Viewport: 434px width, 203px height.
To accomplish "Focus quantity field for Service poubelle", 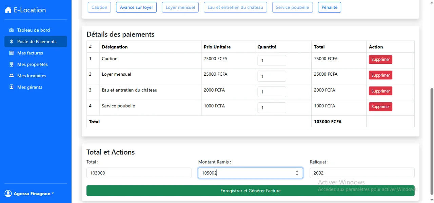I will tap(272, 108).
